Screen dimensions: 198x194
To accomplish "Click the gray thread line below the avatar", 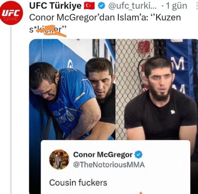I will coord(11,110).
